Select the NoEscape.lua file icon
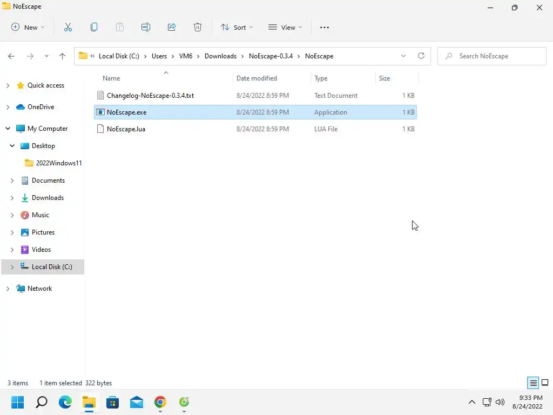Screen dimensions: 553x415 pos(100,129)
